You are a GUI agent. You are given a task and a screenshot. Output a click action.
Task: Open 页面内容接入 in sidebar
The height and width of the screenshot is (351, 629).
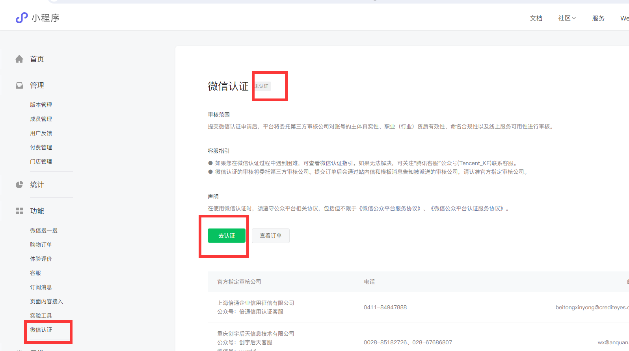(47, 301)
